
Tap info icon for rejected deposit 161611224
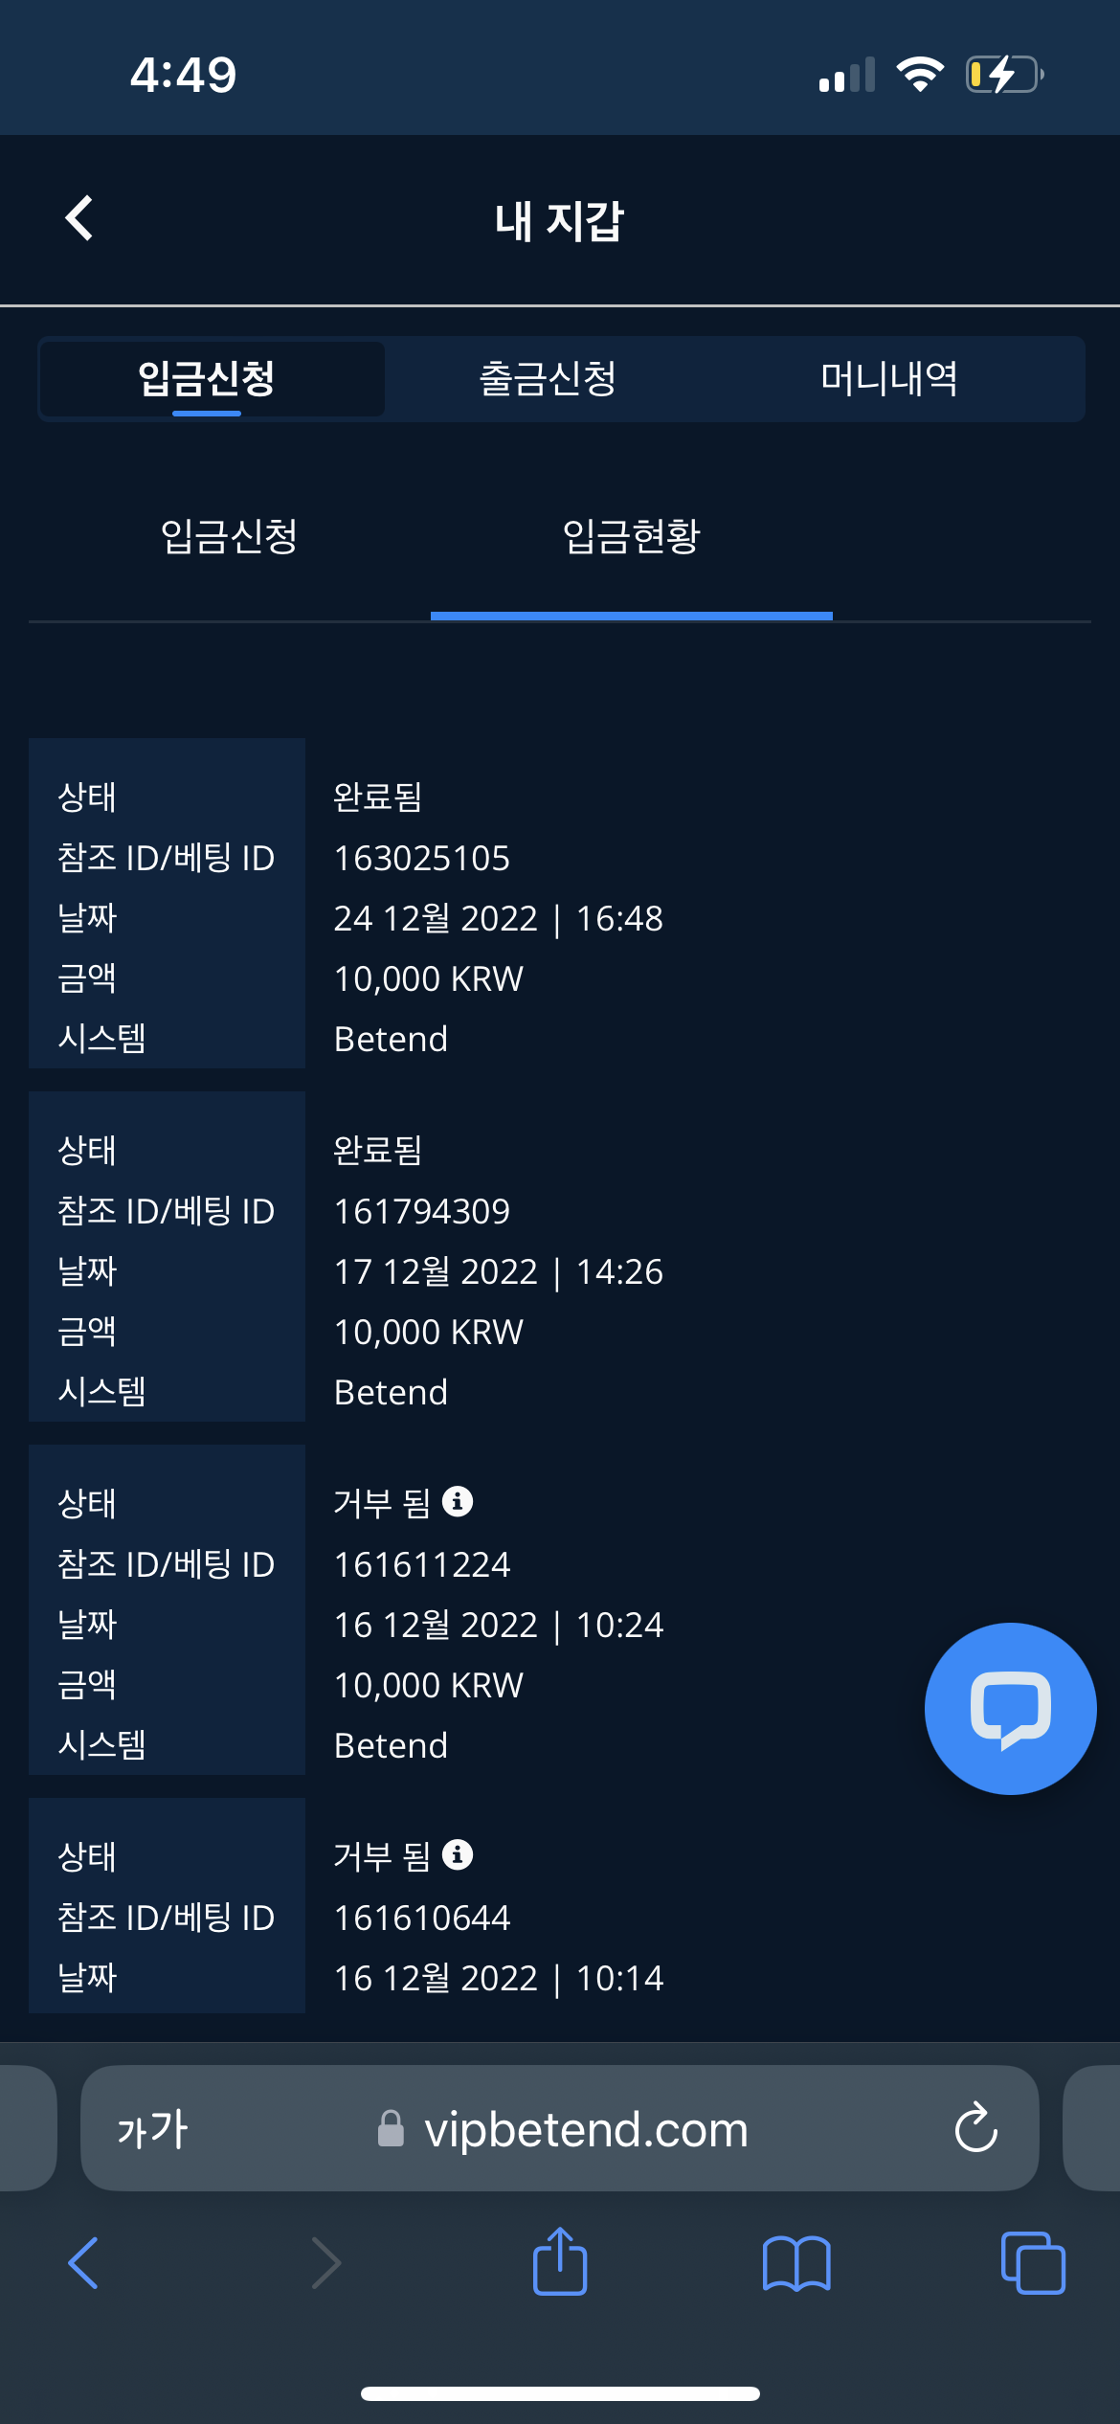pyautogui.click(x=458, y=1501)
